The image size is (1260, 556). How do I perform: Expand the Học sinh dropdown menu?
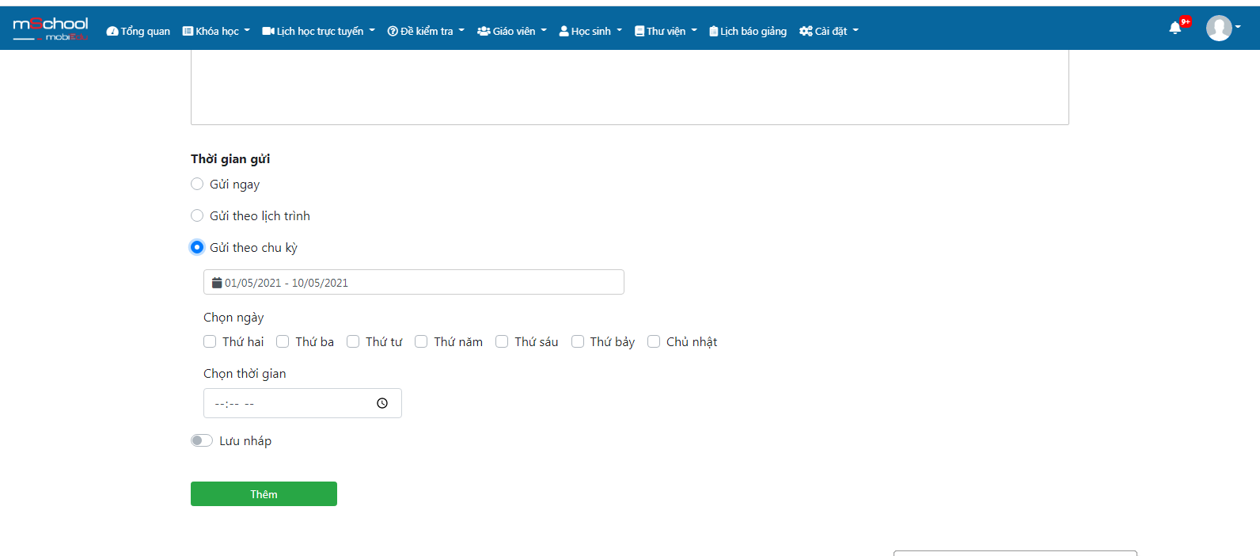click(x=590, y=31)
